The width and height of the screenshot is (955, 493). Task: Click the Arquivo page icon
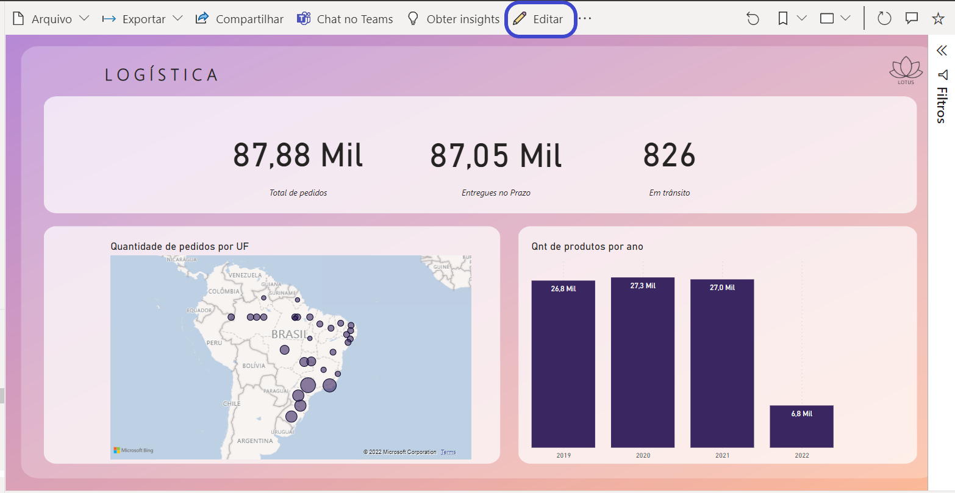click(18, 19)
